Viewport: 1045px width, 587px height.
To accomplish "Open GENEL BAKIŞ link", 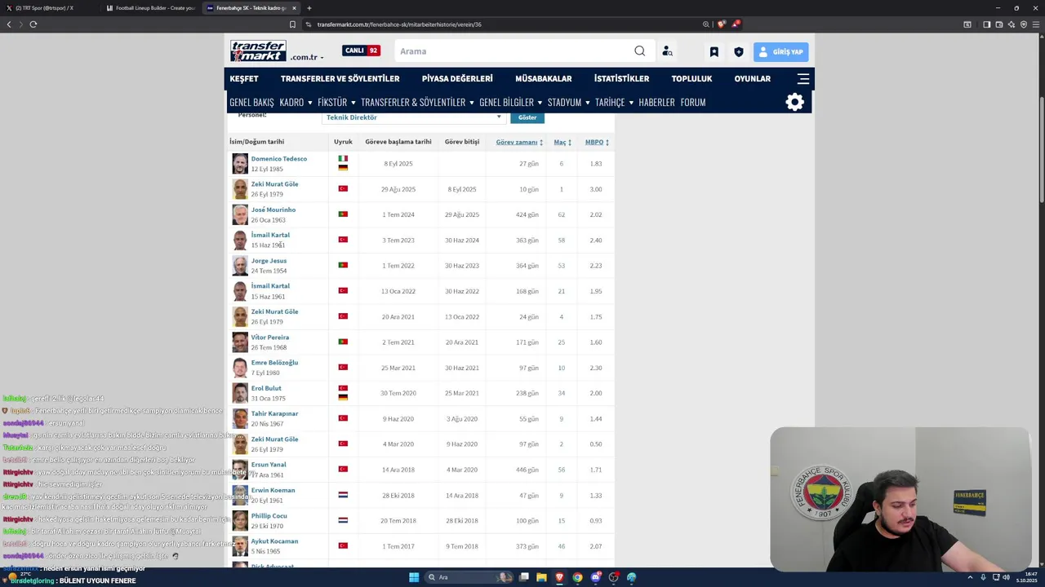I will coord(251,102).
